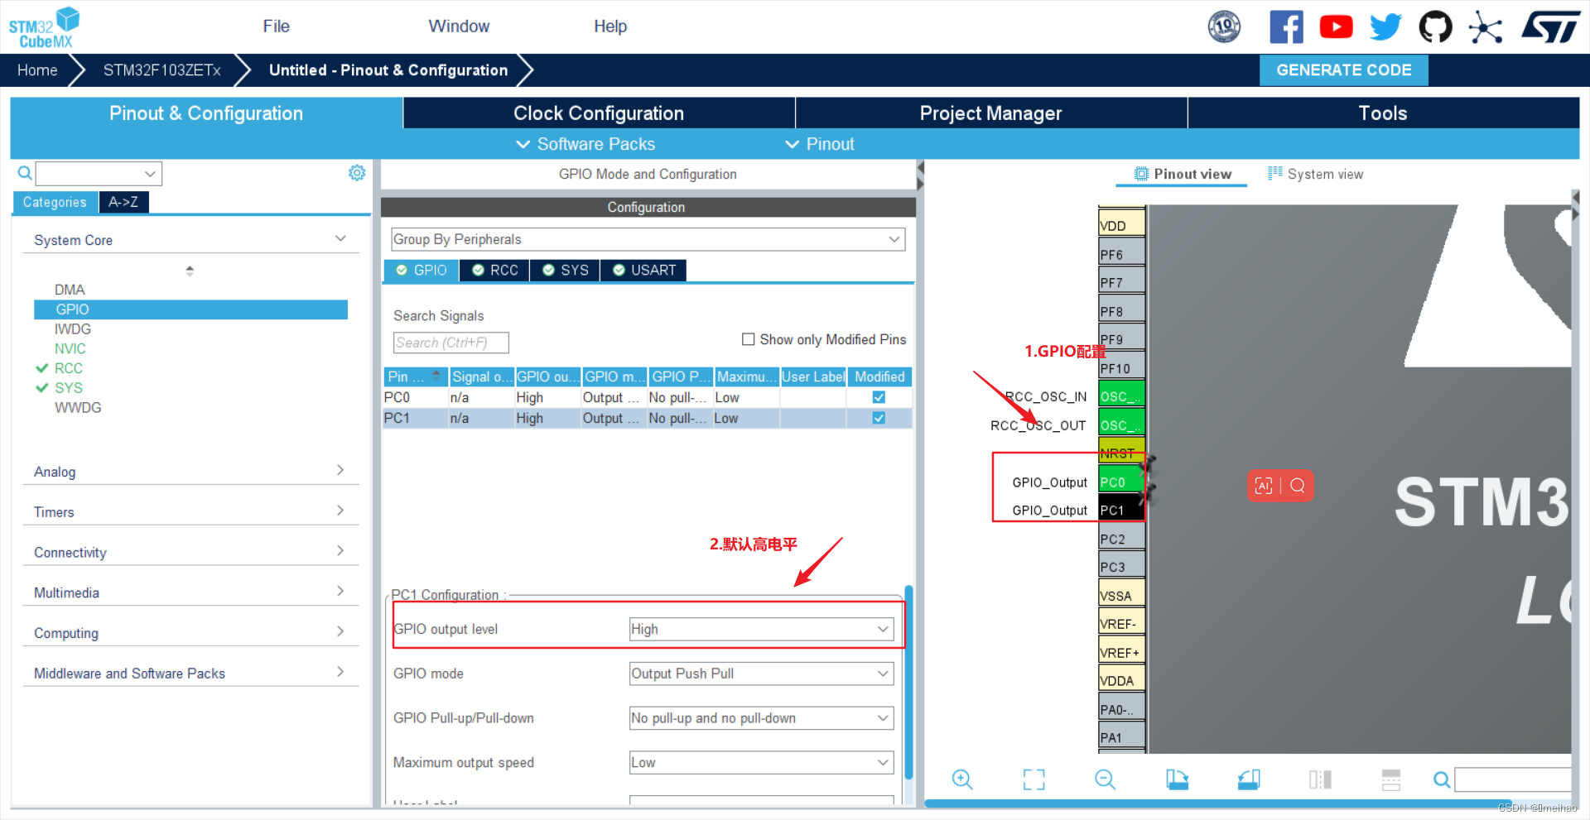Open the Group By Peripherals dropdown

(x=648, y=239)
